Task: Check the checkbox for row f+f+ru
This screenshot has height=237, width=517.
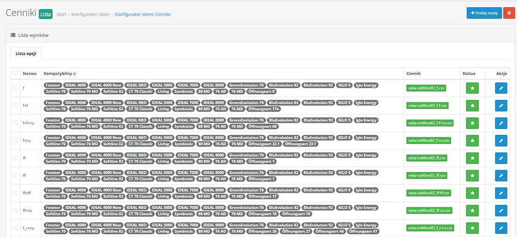Action: click(16, 123)
